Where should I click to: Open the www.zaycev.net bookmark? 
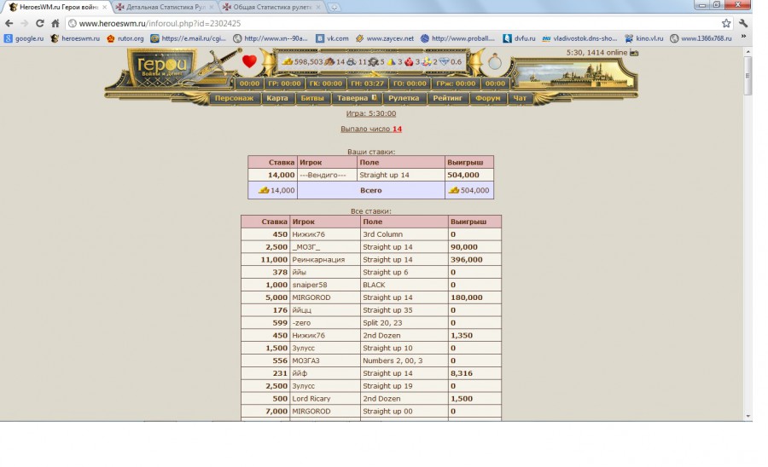point(385,38)
